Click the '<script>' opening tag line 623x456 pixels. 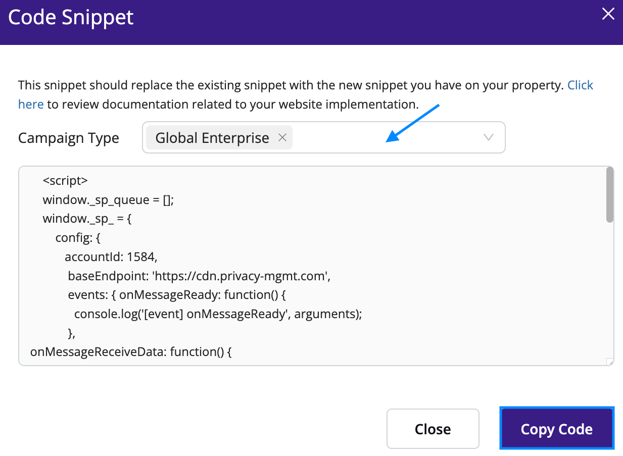tap(66, 181)
